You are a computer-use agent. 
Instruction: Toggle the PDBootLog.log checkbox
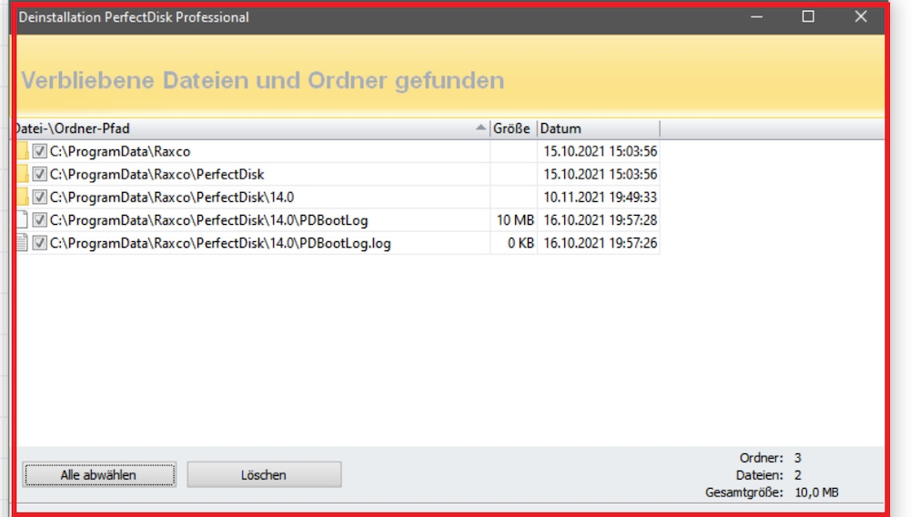pos(40,243)
